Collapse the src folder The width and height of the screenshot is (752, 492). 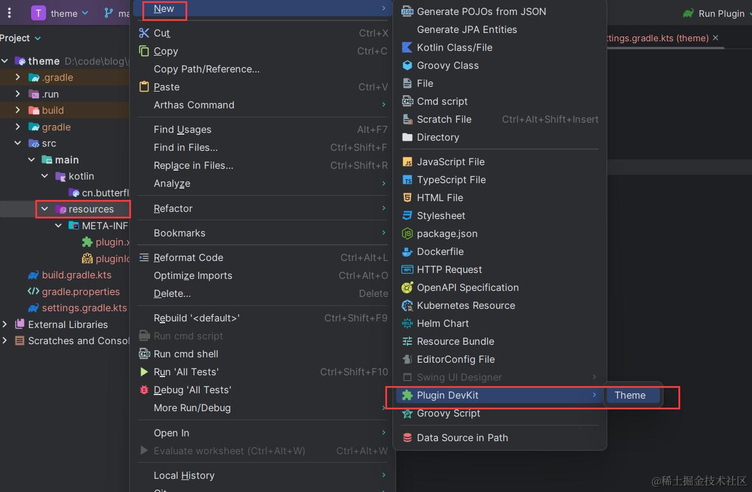[x=17, y=143]
